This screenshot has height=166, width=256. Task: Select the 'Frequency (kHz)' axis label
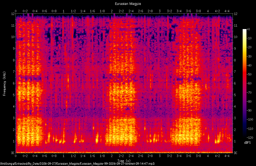(x=4, y=84)
